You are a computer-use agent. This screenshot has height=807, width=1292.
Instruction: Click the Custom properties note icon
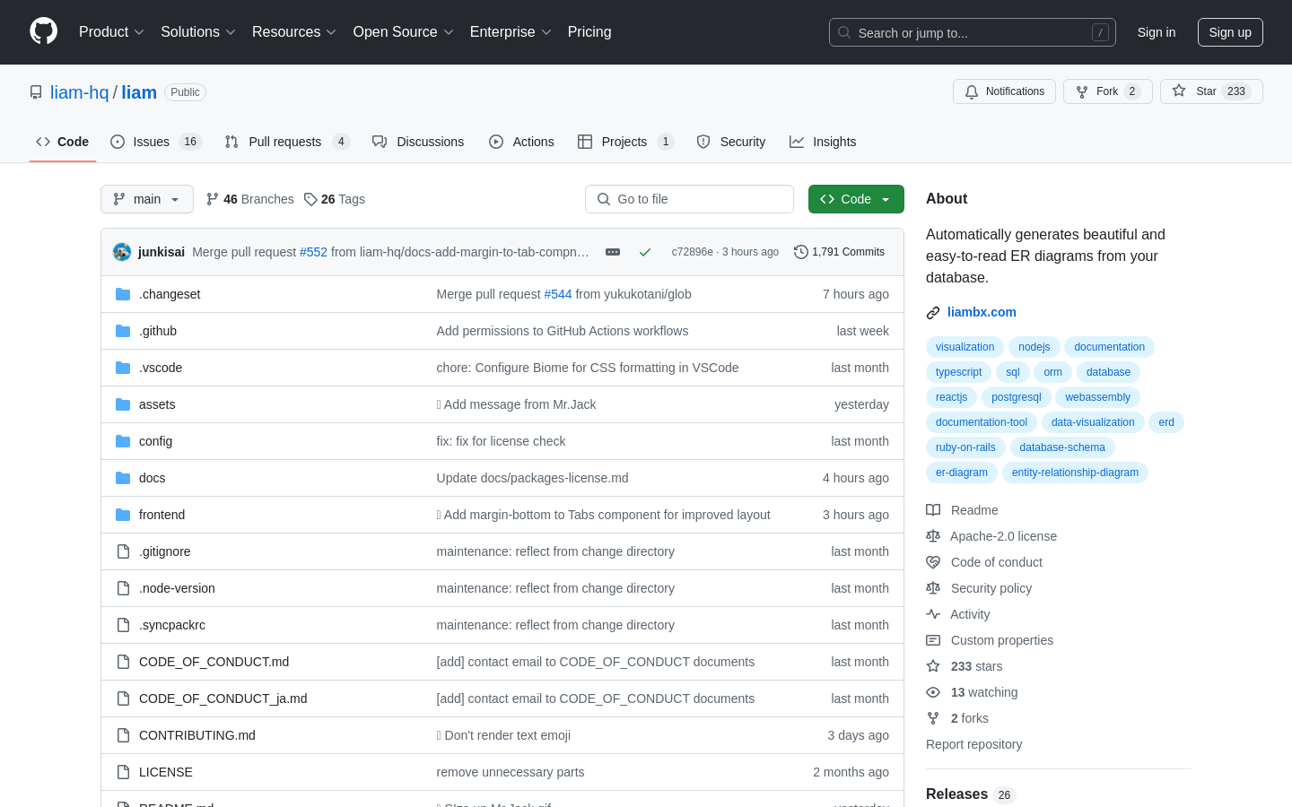click(933, 640)
